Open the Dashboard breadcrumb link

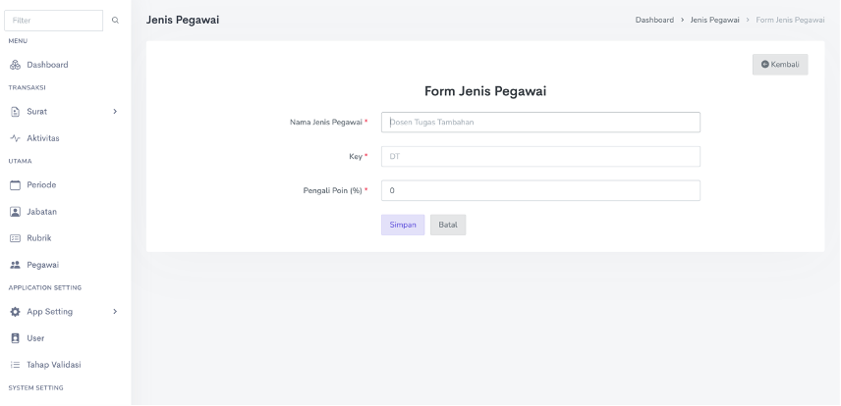tap(654, 21)
